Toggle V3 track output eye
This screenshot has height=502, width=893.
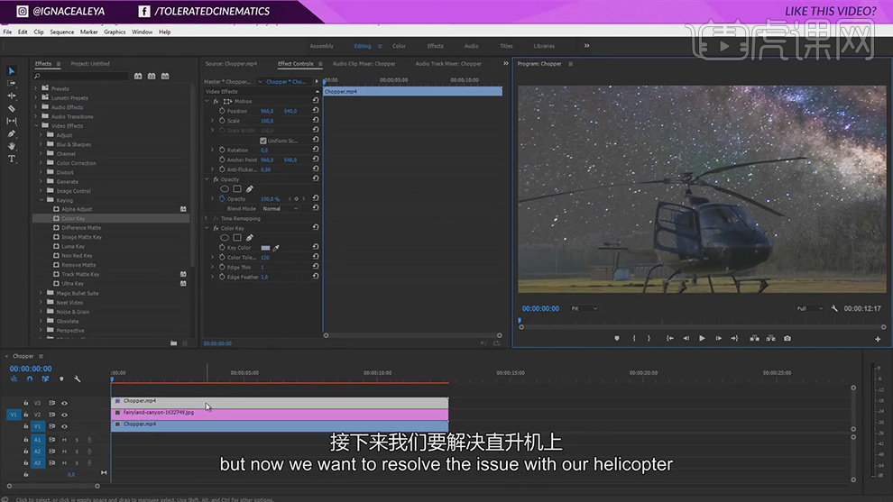point(64,403)
